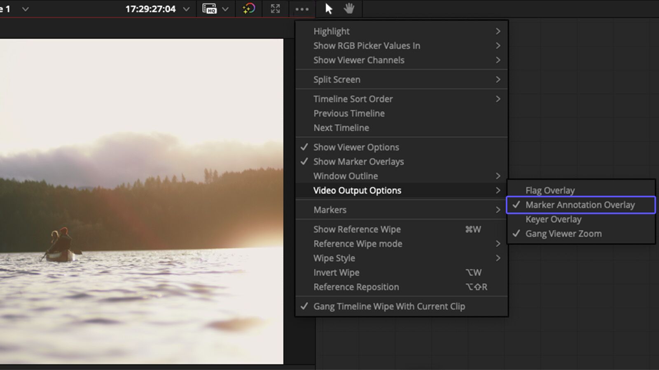The image size is (659, 370).
Task: Select Previous Timeline from the menu
Action: tap(349, 113)
